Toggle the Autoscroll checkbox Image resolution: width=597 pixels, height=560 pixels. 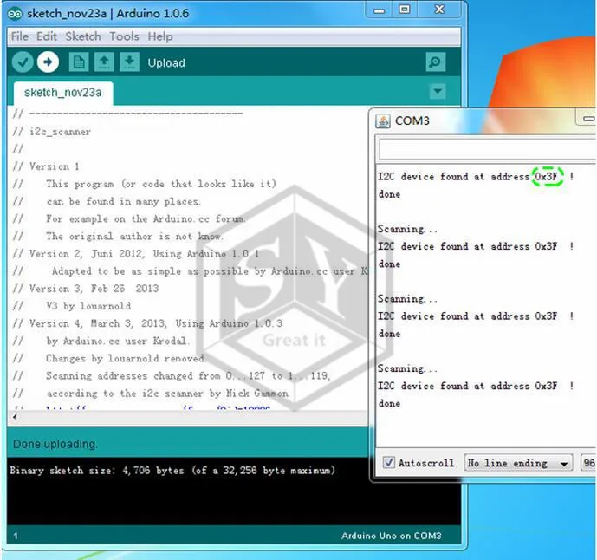(389, 462)
